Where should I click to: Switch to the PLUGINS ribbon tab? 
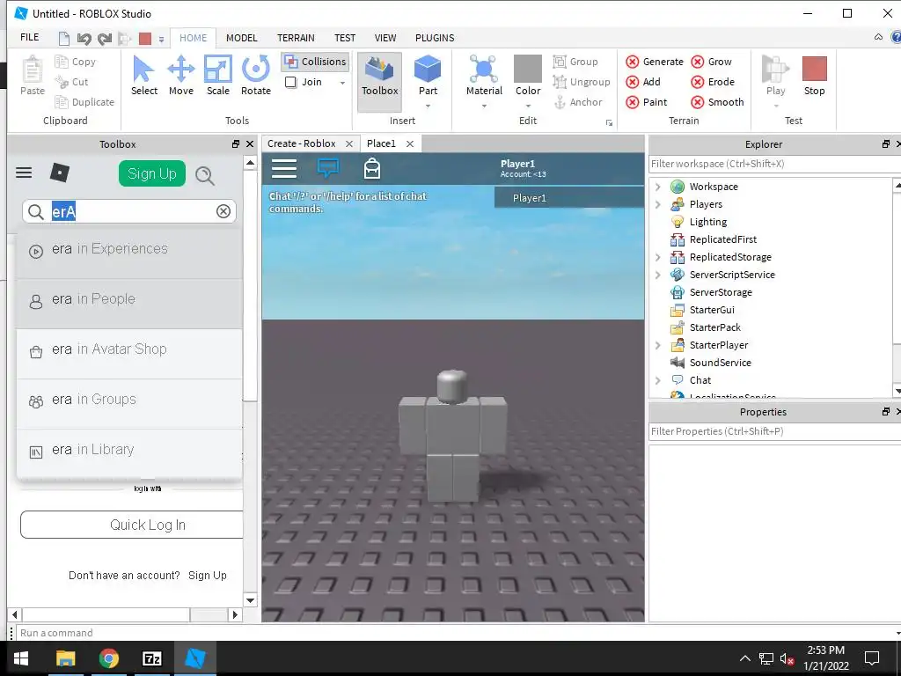pyautogui.click(x=435, y=38)
